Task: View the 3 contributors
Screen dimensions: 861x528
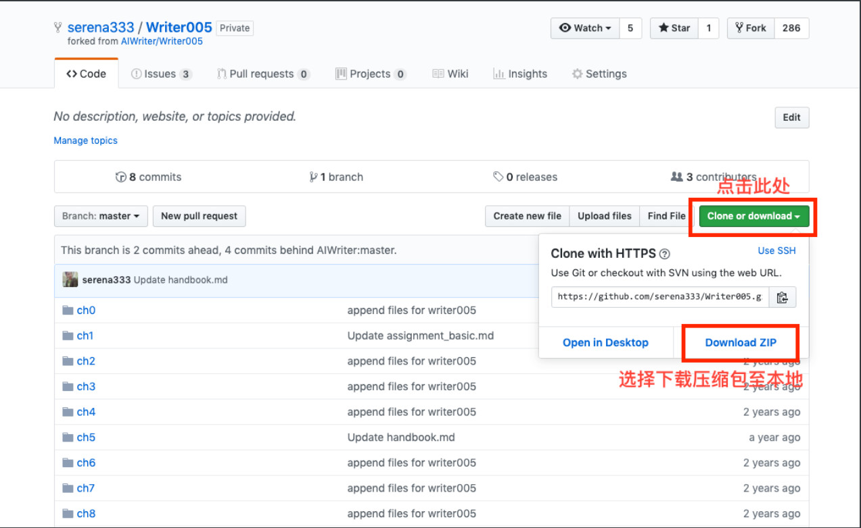Action: click(x=714, y=177)
